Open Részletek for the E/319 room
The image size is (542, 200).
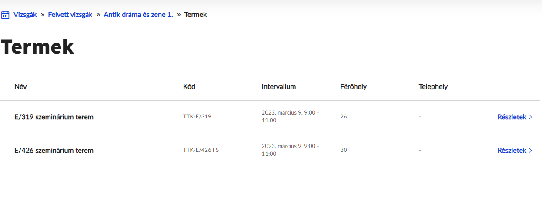(x=512, y=117)
